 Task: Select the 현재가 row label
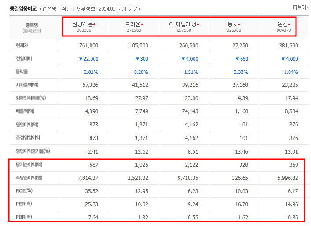click(22, 45)
